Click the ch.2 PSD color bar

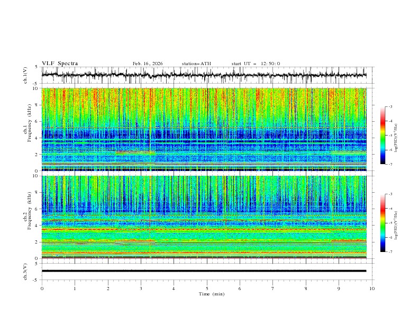[x=382, y=223]
